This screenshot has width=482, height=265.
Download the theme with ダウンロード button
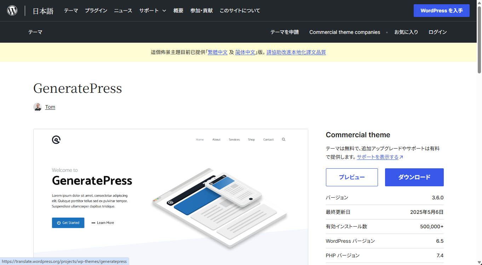(x=414, y=177)
